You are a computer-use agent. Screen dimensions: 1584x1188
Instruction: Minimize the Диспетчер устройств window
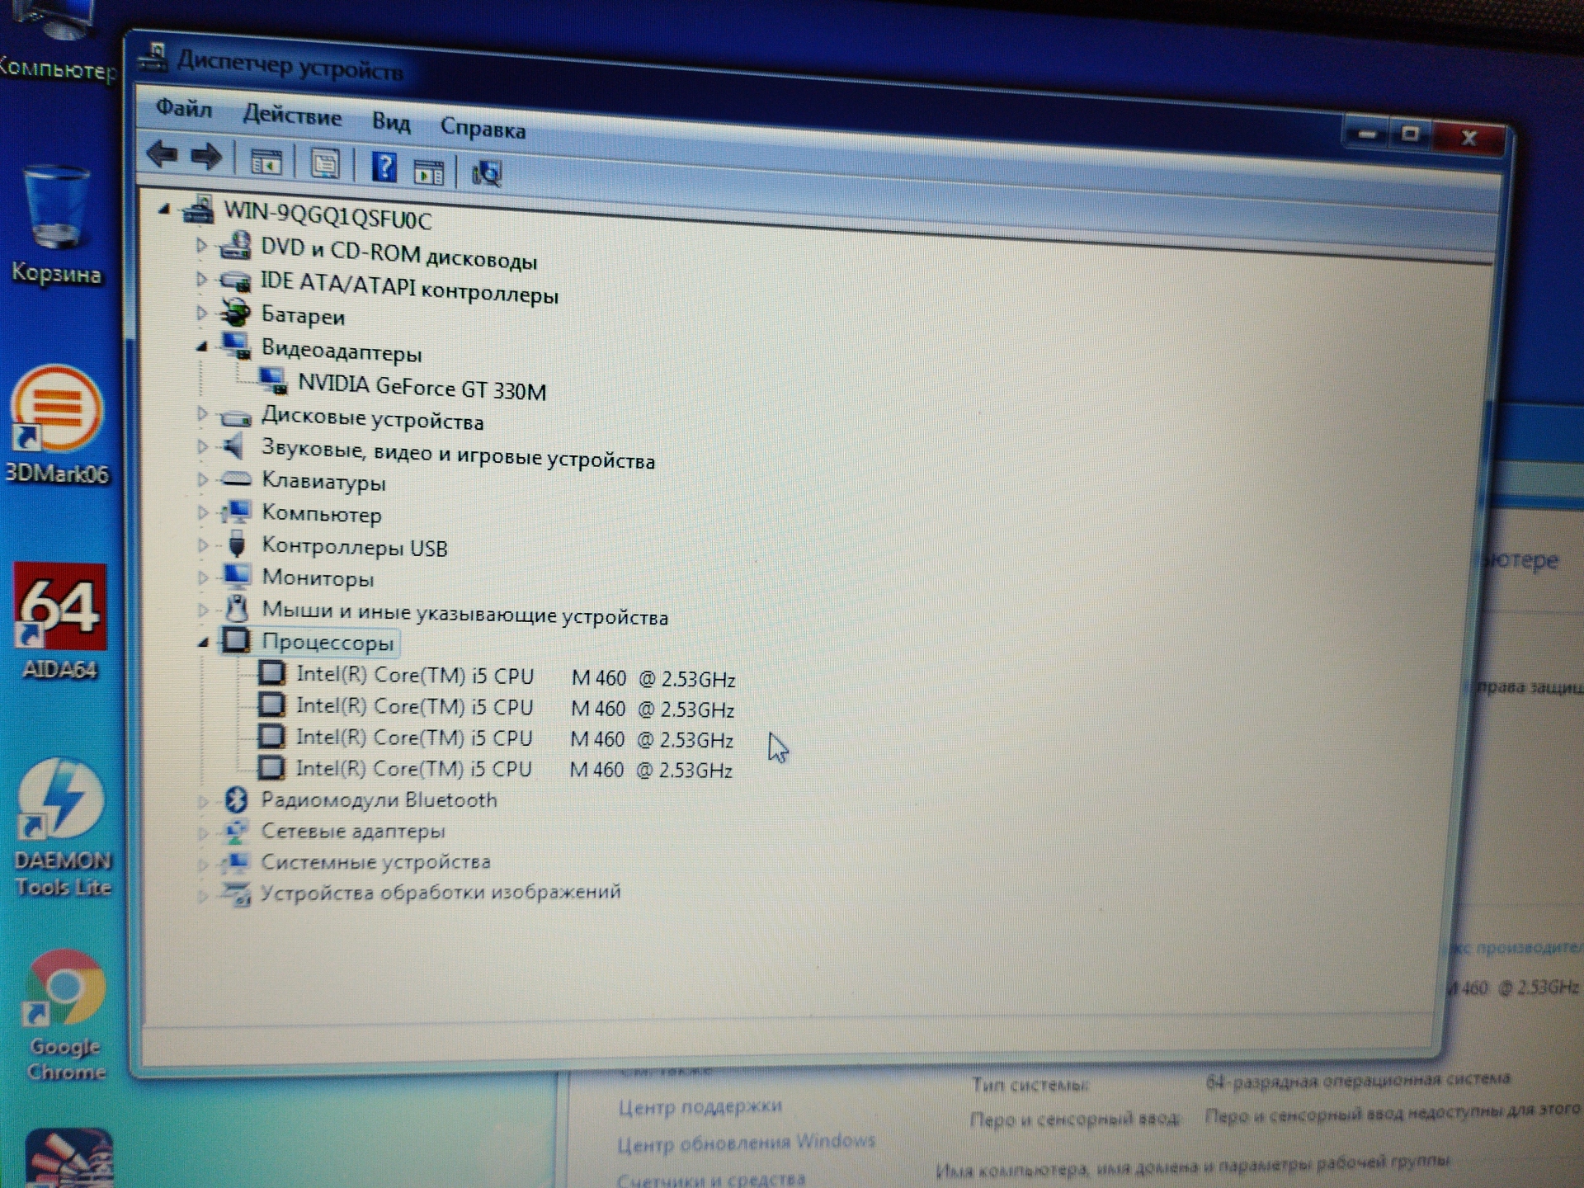pos(1367,133)
